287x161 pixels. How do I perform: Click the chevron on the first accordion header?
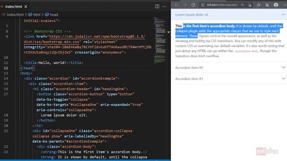coord(283,15)
